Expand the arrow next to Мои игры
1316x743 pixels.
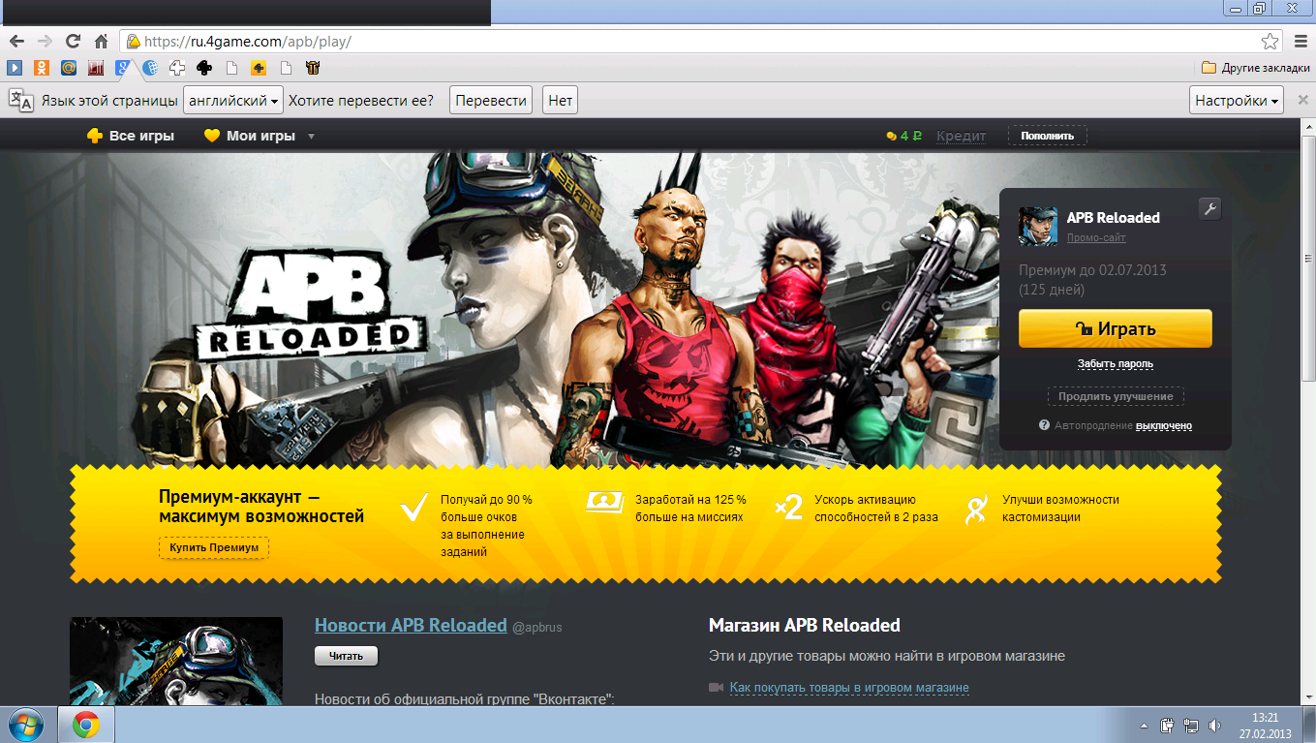coord(311,137)
